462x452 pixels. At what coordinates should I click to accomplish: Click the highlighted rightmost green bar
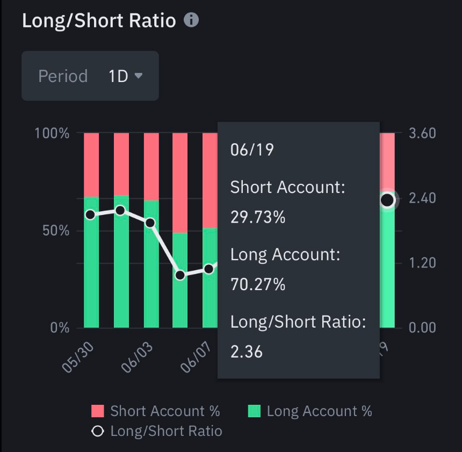(x=387, y=268)
